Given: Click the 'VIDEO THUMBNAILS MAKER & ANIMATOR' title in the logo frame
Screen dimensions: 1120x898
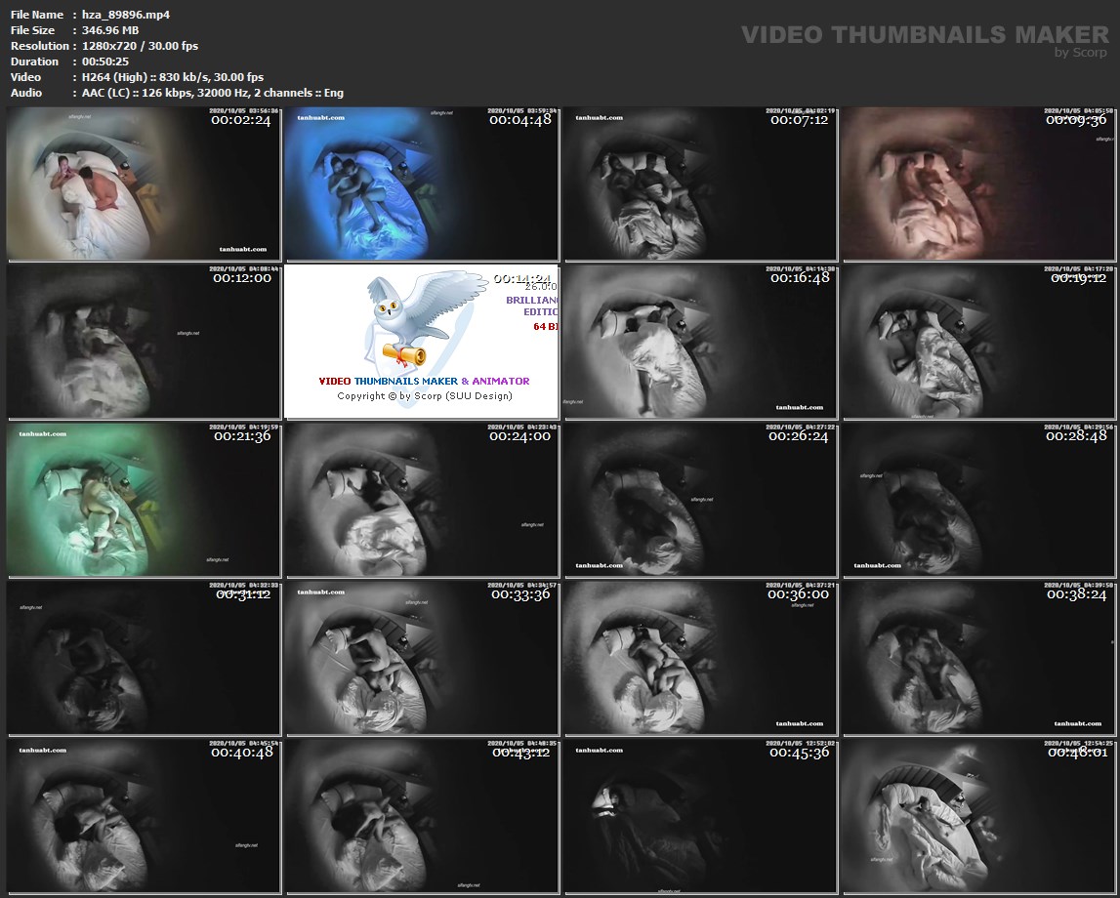Looking at the screenshot, I should point(425,382).
